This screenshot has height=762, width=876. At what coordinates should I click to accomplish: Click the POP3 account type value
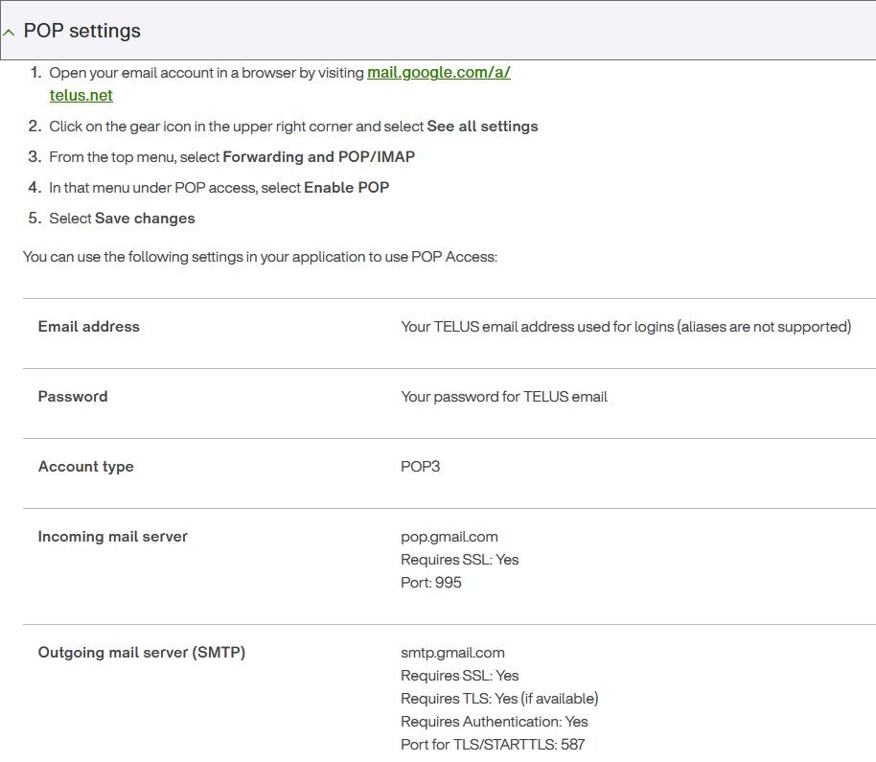[420, 467]
